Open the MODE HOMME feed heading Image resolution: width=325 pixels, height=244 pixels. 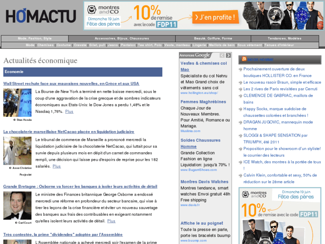(x=260, y=60)
